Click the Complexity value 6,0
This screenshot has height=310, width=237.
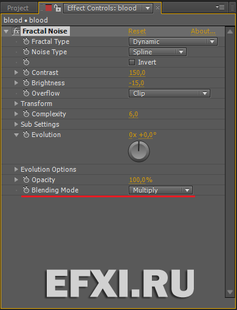[133, 114]
